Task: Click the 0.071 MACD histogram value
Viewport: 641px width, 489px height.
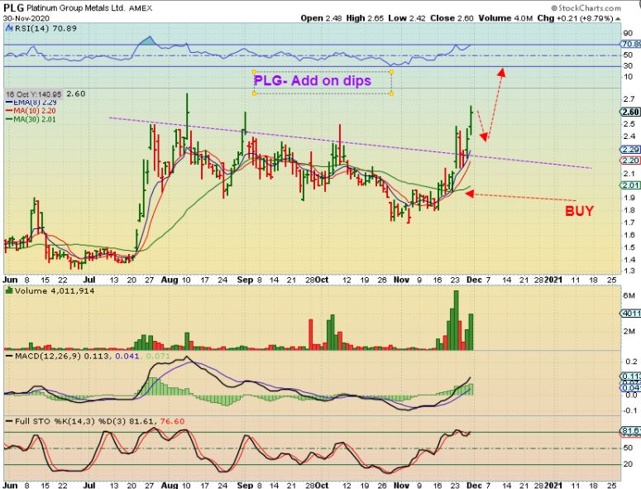Action: [x=157, y=356]
